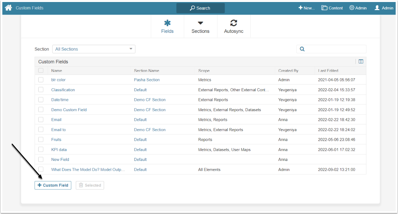The height and width of the screenshot is (214, 398).
Task: Open the Fields asterisk icon tab
Action: pyautogui.click(x=167, y=23)
